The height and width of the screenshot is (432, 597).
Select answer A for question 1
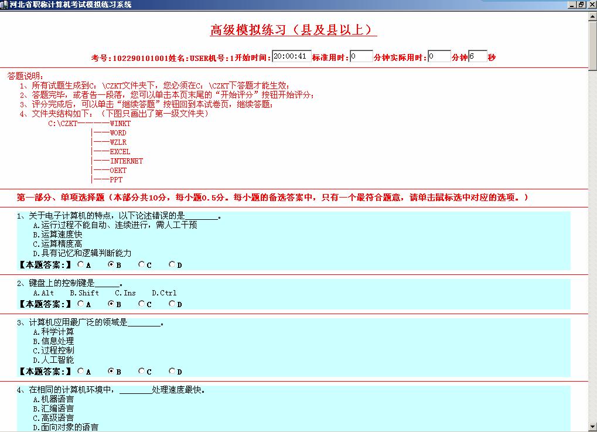click(80, 264)
